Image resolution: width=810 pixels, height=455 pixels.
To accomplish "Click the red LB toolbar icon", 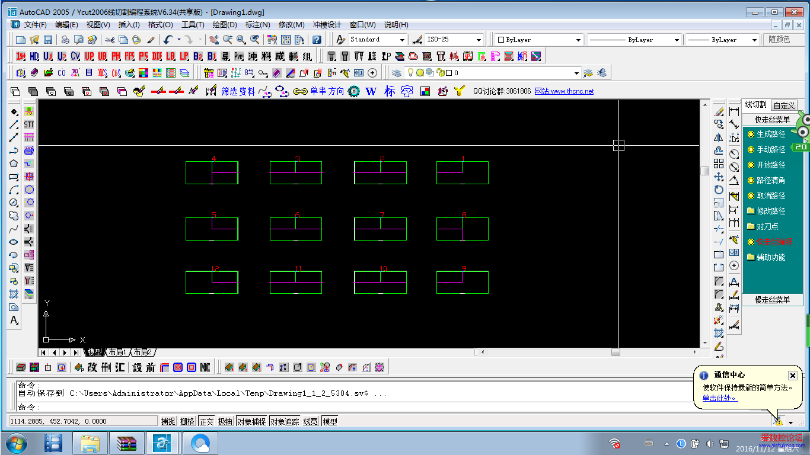I will (x=171, y=56).
